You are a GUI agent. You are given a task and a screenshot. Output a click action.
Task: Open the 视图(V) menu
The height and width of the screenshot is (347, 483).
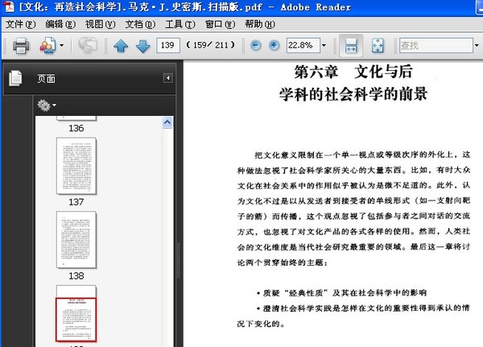coord(100,24)
